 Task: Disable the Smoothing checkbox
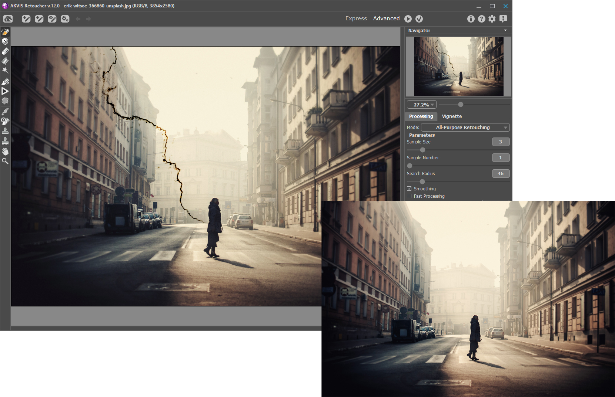[x=409, y=189]
